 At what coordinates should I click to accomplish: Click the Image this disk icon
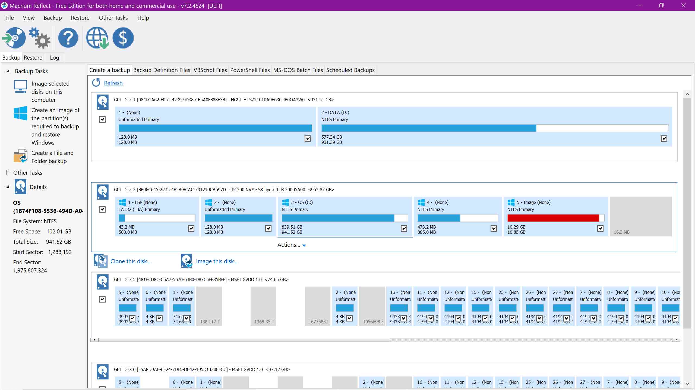click(187, 261)
